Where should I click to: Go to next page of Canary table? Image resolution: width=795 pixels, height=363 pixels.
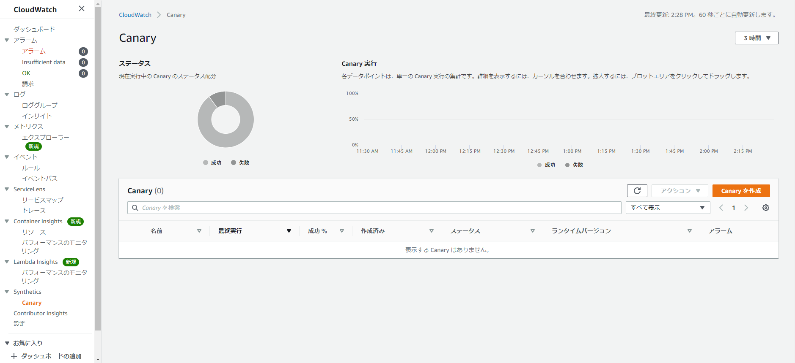pos(746,208)
